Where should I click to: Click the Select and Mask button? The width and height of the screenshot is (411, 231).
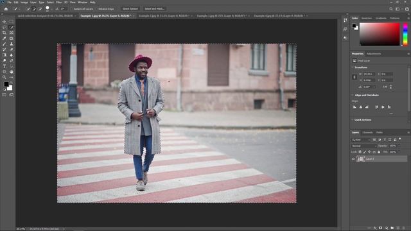coord(154,8)
